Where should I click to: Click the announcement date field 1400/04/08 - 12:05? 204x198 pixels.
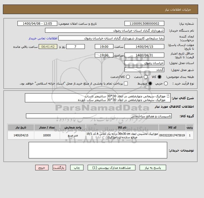click(37, 23)
